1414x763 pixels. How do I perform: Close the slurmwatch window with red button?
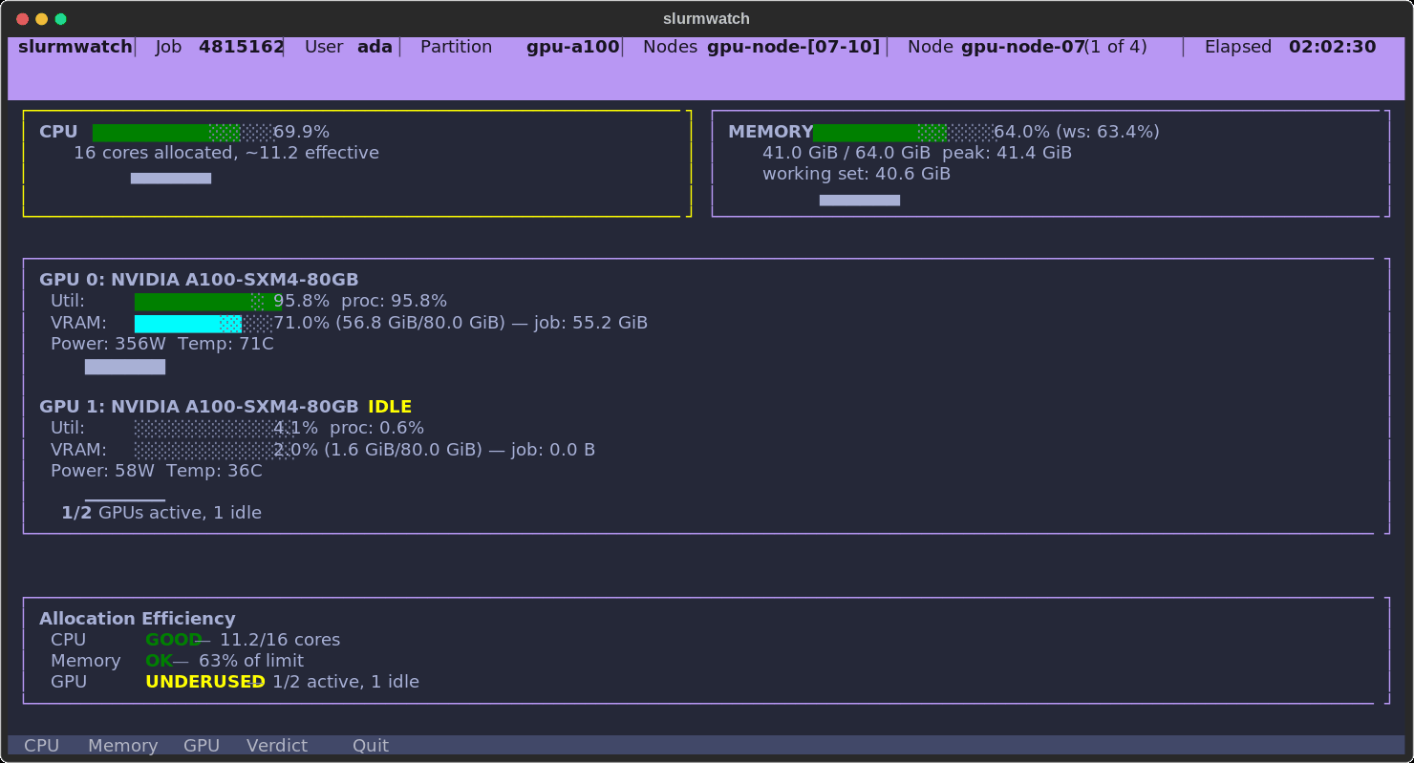pos(22,19)
